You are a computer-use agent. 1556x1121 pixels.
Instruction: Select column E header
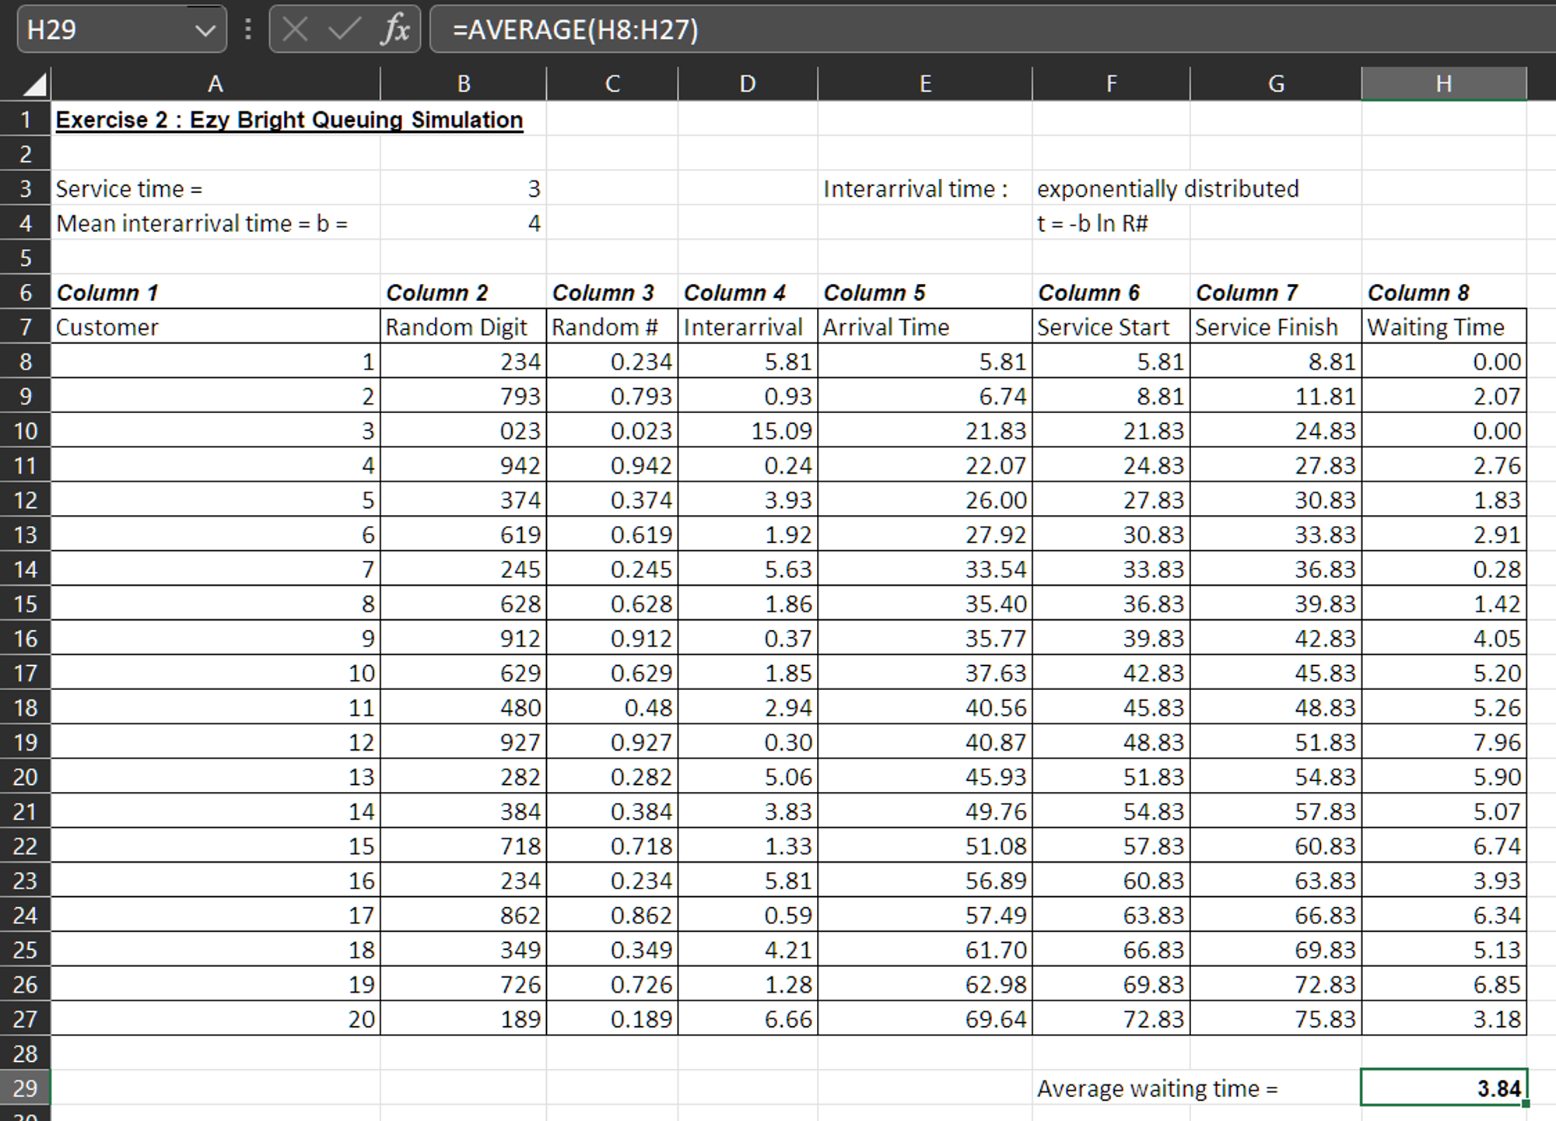click(925, 83)
